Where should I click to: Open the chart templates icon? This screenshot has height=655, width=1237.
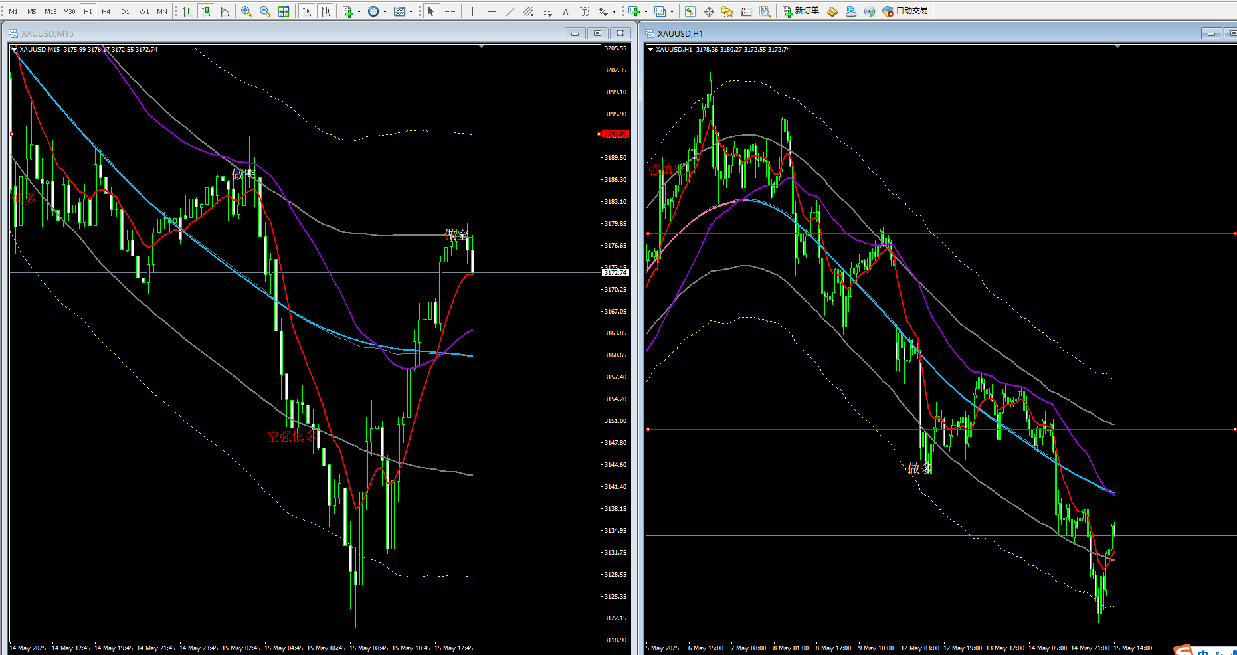click(x=399, y=11)
